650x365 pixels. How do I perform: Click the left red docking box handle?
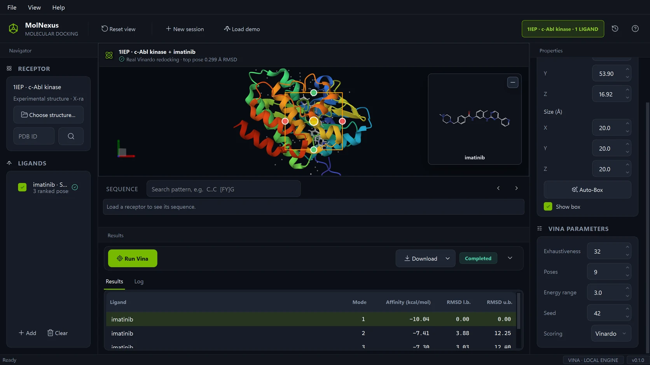tap(285, 121)
